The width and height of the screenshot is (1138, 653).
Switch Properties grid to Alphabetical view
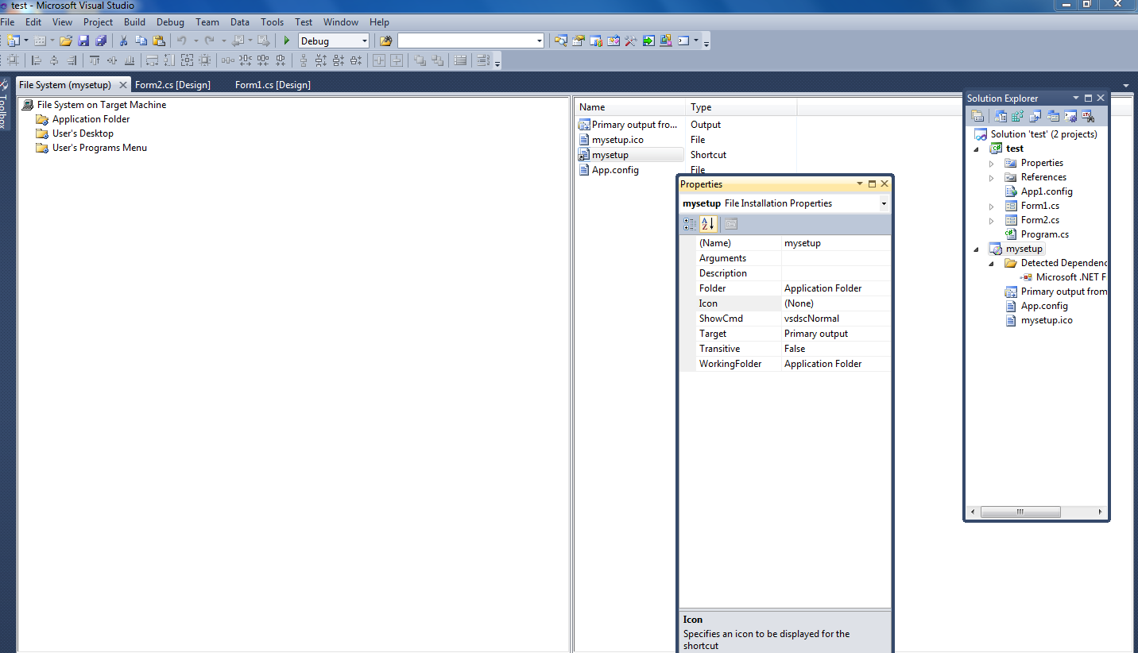(708, 224)
